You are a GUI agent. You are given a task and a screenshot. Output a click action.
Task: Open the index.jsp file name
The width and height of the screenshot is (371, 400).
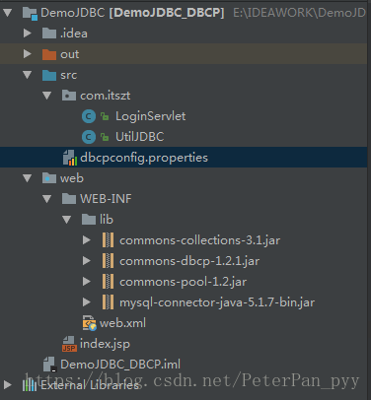pos(105,344)
